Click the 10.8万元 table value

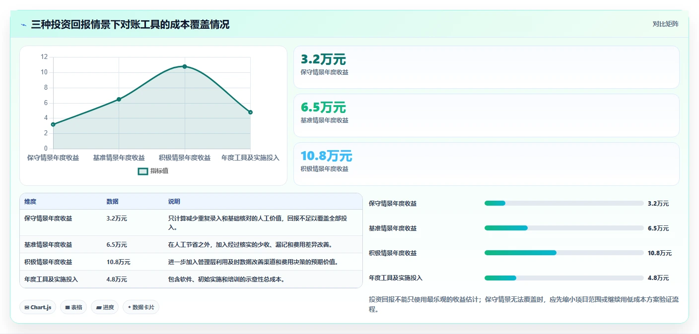click(x=118, y=262)
